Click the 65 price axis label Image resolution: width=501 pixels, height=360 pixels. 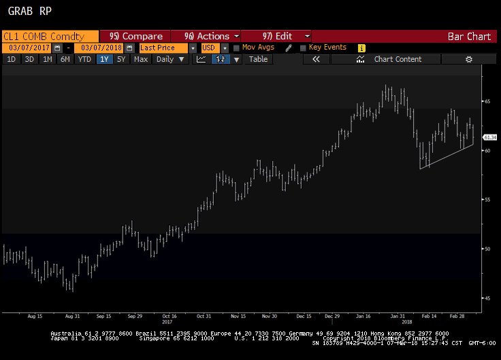coord(487,101)
